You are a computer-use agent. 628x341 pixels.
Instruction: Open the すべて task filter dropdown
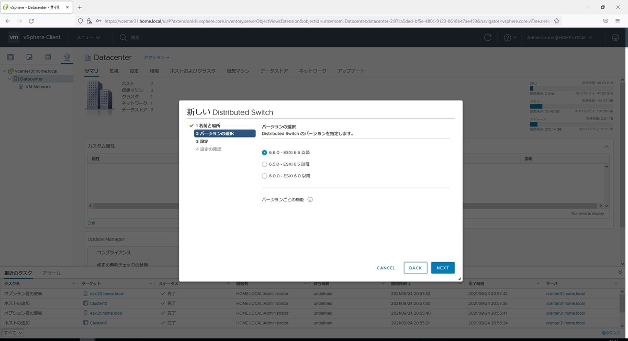point(13,333)
